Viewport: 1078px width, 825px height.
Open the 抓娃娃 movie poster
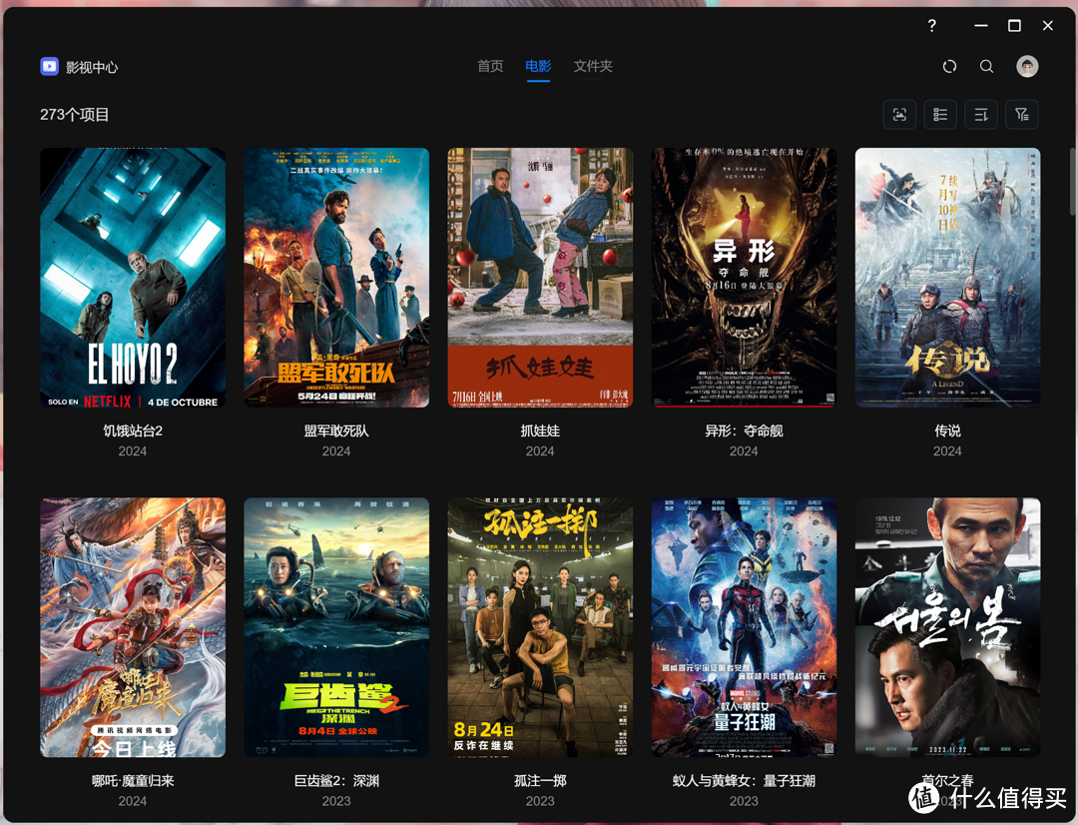(x=540, y=278)
